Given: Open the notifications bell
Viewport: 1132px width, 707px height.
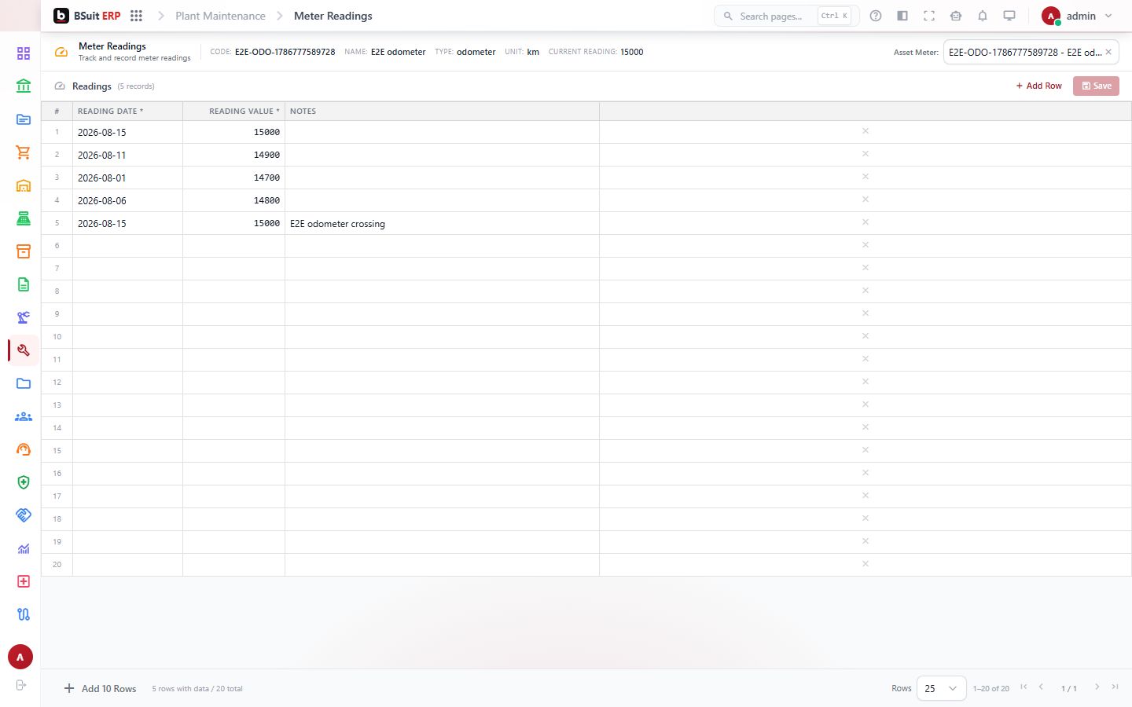Looking at the screenshot, I should 983,16.
